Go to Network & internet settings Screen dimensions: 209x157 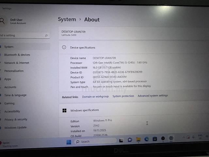click(x=17, y=63)
